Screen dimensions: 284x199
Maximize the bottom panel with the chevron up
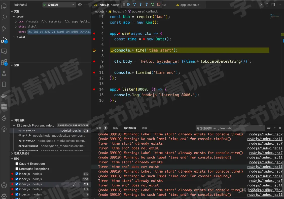point(275,128)
